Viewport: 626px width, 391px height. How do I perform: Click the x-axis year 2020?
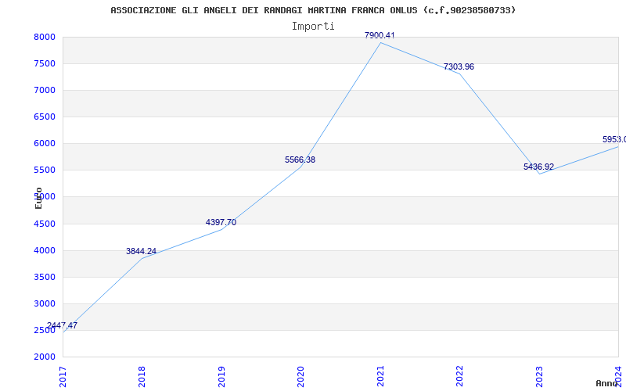pos(300,377)
